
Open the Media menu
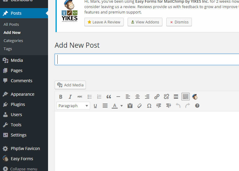(x=24, y=60)
